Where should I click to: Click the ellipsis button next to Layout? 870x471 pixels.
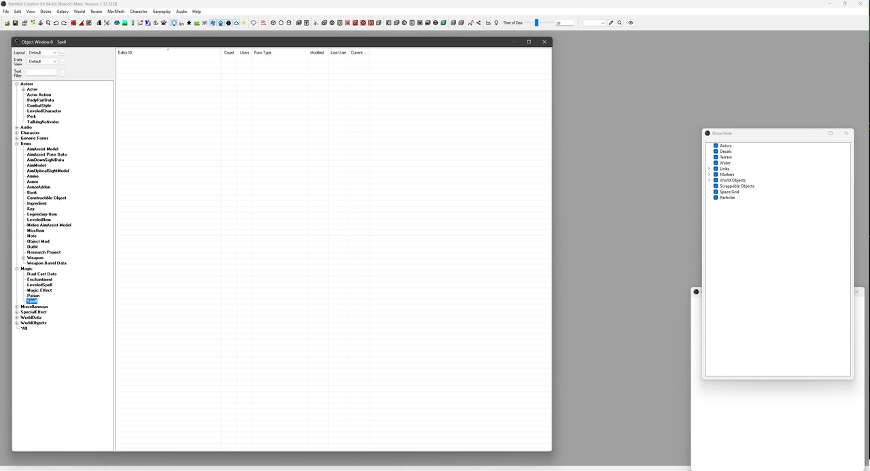coord(63,52)
